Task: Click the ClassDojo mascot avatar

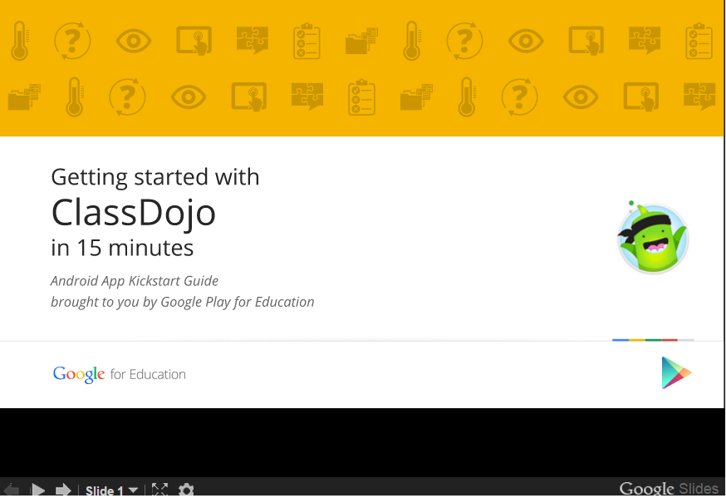Action: [x=653, y=238]
